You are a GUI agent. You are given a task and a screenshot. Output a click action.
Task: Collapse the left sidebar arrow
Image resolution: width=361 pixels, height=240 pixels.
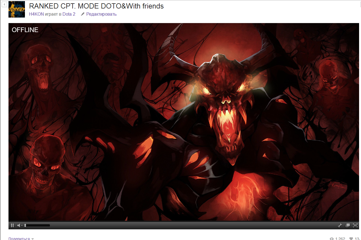click(4, 5)
